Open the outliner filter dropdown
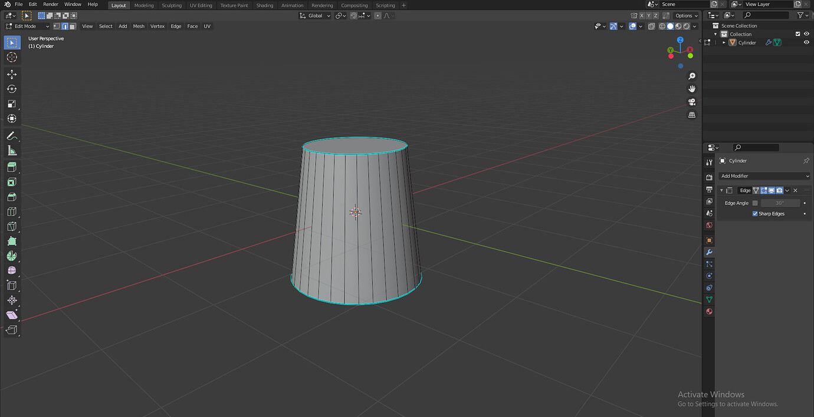Screen dimensions: 814x417 tap(803, 15)
